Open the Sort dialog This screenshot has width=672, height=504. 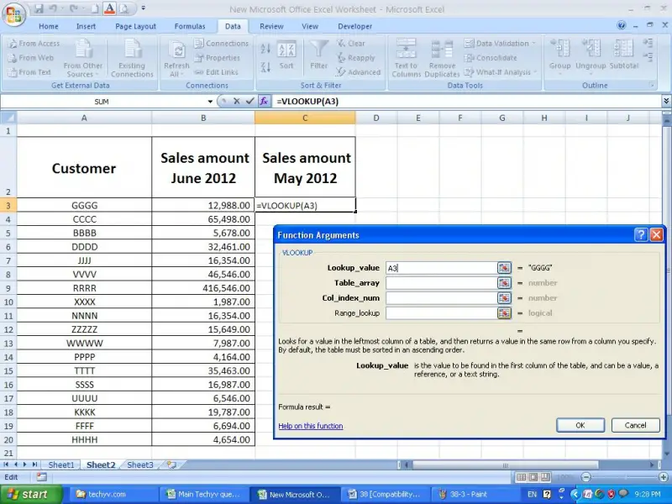pyautogui.click(x=286, y=55)
